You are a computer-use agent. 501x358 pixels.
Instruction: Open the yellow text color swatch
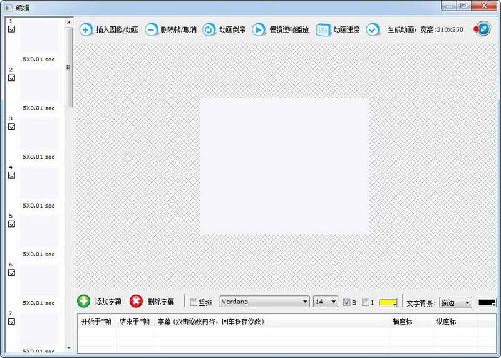[x=388, y=303]
